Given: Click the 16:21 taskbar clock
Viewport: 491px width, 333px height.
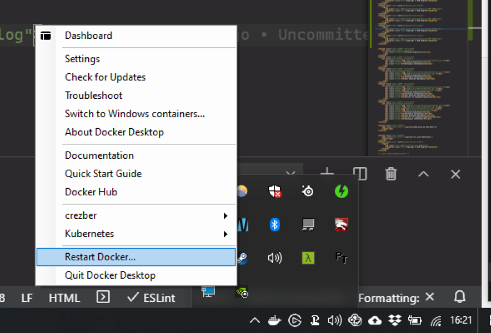Looking at the screenshot, I should click(461, 320).
